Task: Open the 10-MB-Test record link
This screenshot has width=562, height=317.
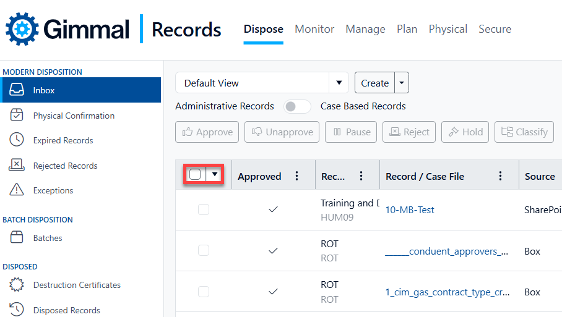Action: [410, 210]
